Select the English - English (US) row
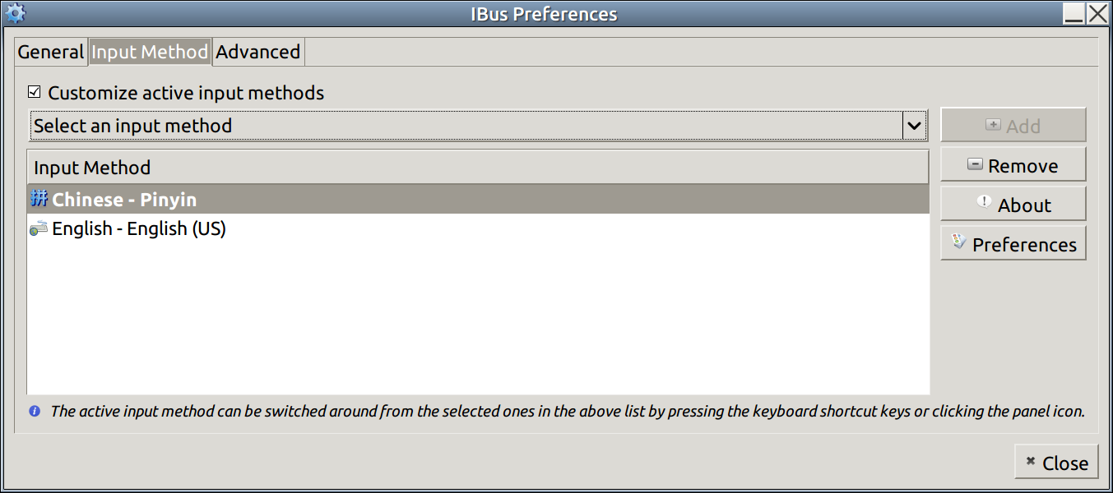 tap(478, 229)
